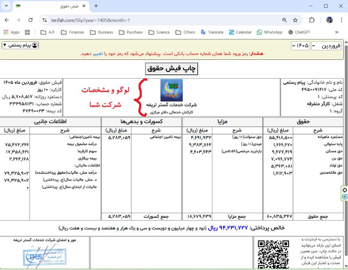Click the بیمه تامین اجتماعی deduction row
This screenshot has width=348, height=270.
(x=142, y=137)
